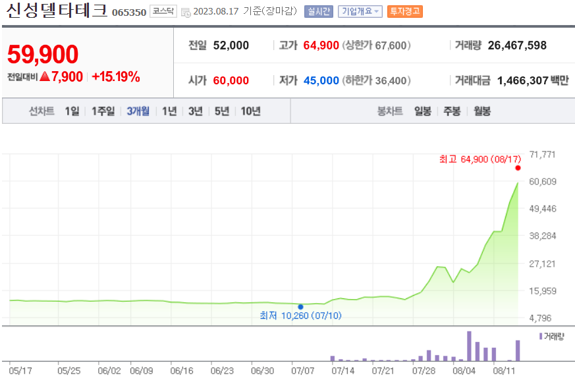The image size is (575, 390).
Task: Click the change rate +15.19%
Action: tap(116, 76)
